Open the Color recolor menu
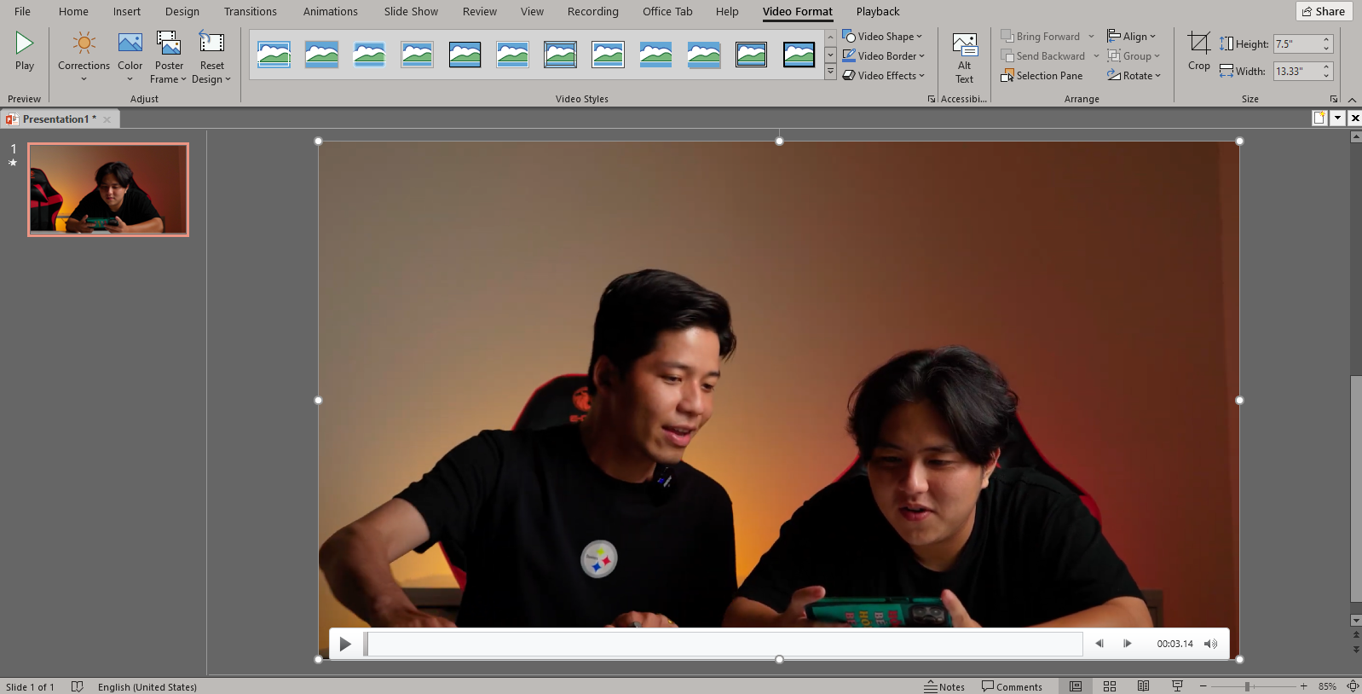Viewport: 1362px width, 694px height. (130, 57)
